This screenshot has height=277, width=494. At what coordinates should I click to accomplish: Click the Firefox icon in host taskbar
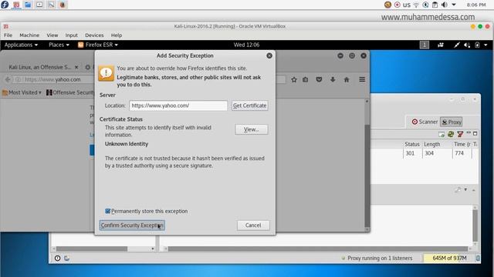(63, 5)
